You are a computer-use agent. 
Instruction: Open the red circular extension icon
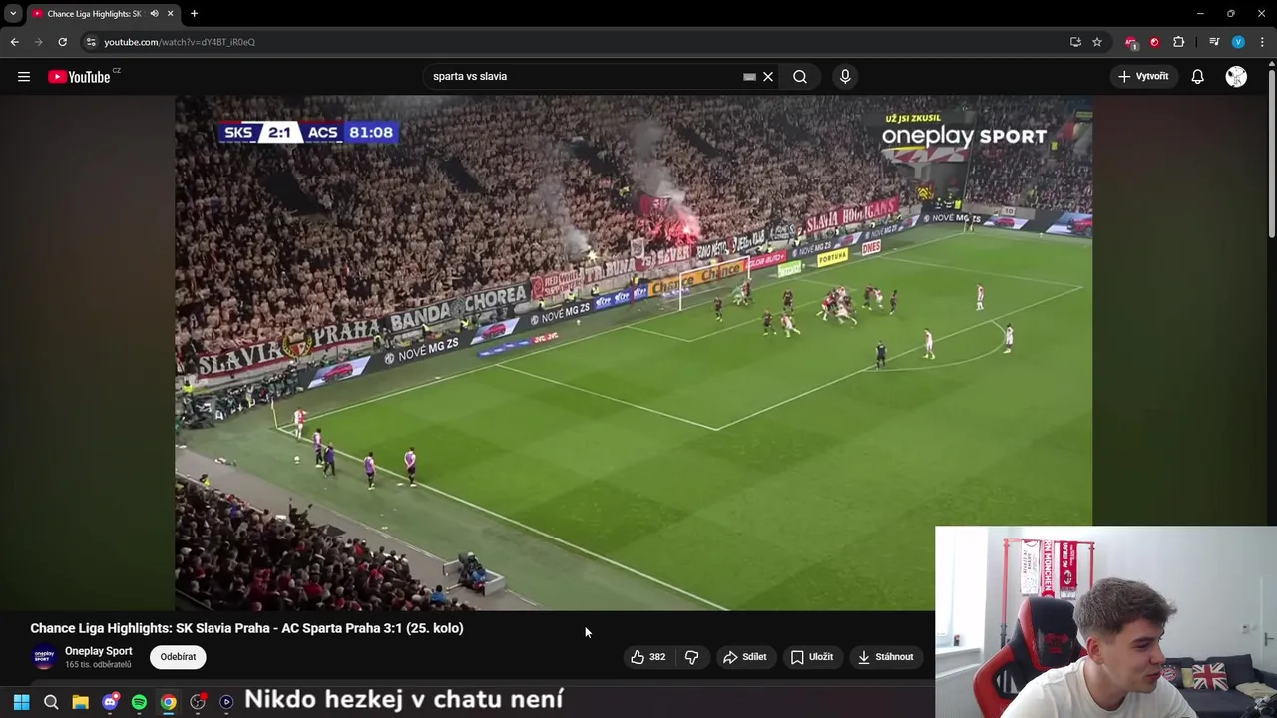(1154, 42)
